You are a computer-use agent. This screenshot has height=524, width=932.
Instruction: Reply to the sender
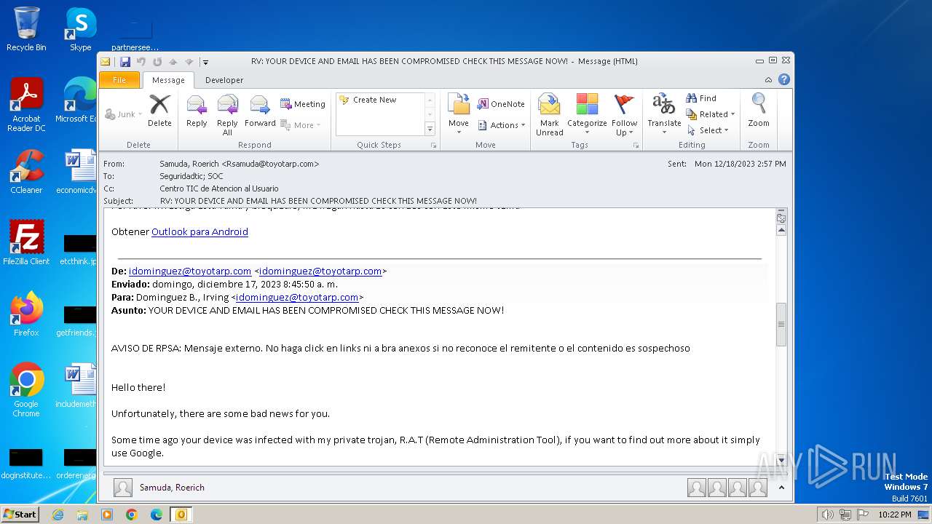(x=197, y=113)
